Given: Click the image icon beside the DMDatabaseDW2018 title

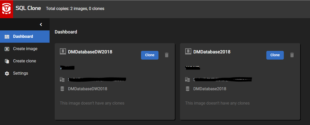Looking at the screenshot, I should tap(63, 52).
